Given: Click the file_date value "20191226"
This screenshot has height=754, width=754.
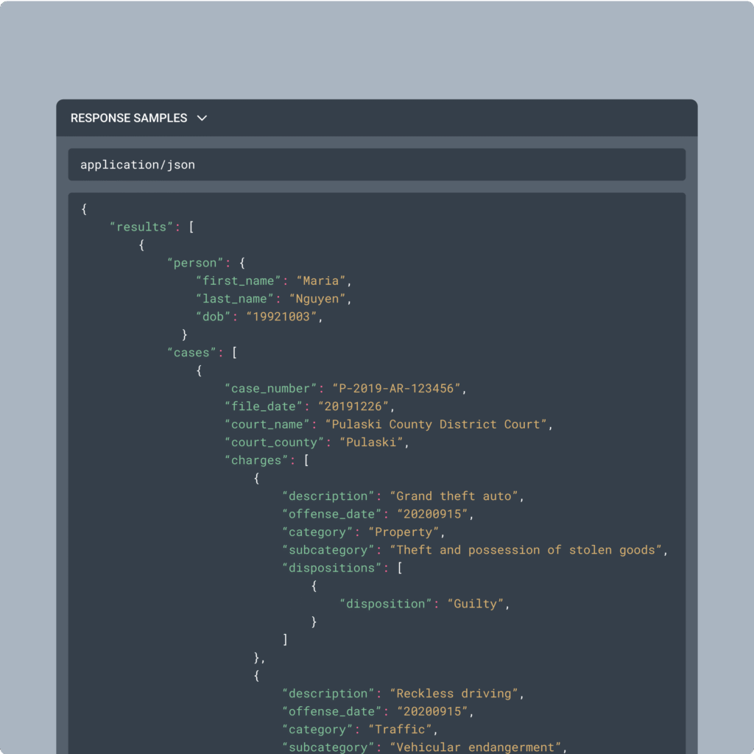Looking at the screenshot, I should (353, 406).
